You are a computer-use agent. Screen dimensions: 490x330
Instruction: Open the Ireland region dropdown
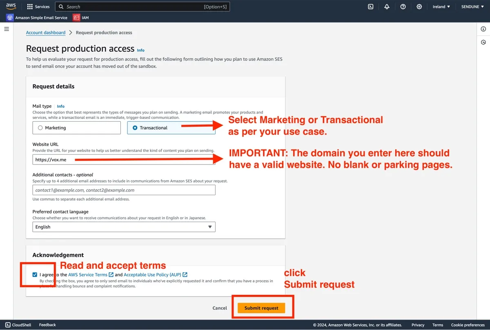click(x=441, y=7)
